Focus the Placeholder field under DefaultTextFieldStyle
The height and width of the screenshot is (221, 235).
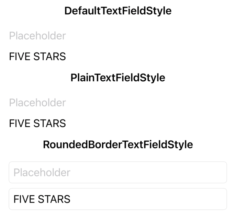tap(118, 36)
